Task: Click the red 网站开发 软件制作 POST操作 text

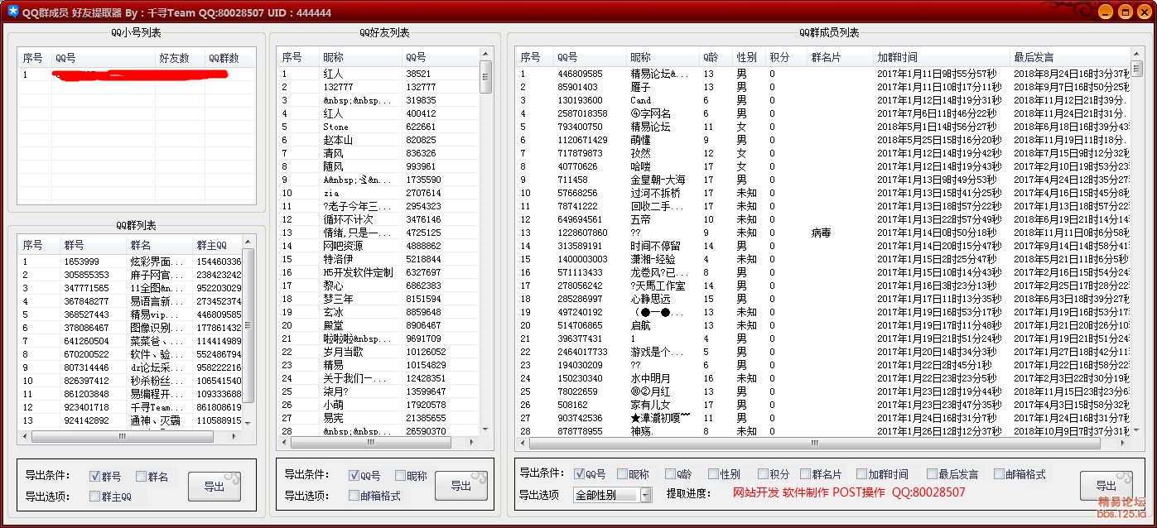Action: tap(809, 492)
